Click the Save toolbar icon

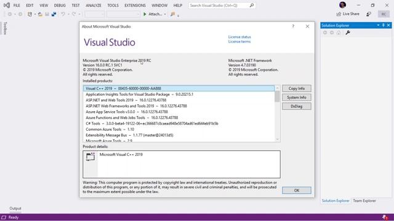coord(47,14)
